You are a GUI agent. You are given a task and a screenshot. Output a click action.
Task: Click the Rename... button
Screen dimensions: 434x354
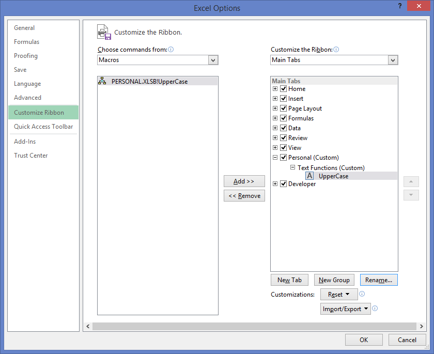(379, 280)
